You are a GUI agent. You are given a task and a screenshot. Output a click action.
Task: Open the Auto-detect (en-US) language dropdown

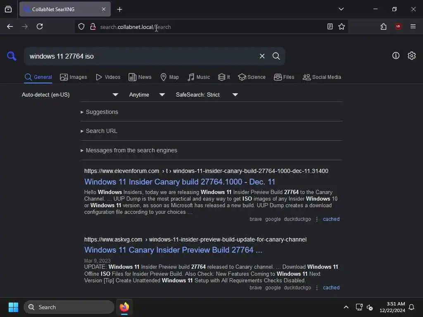pos(70,95)
